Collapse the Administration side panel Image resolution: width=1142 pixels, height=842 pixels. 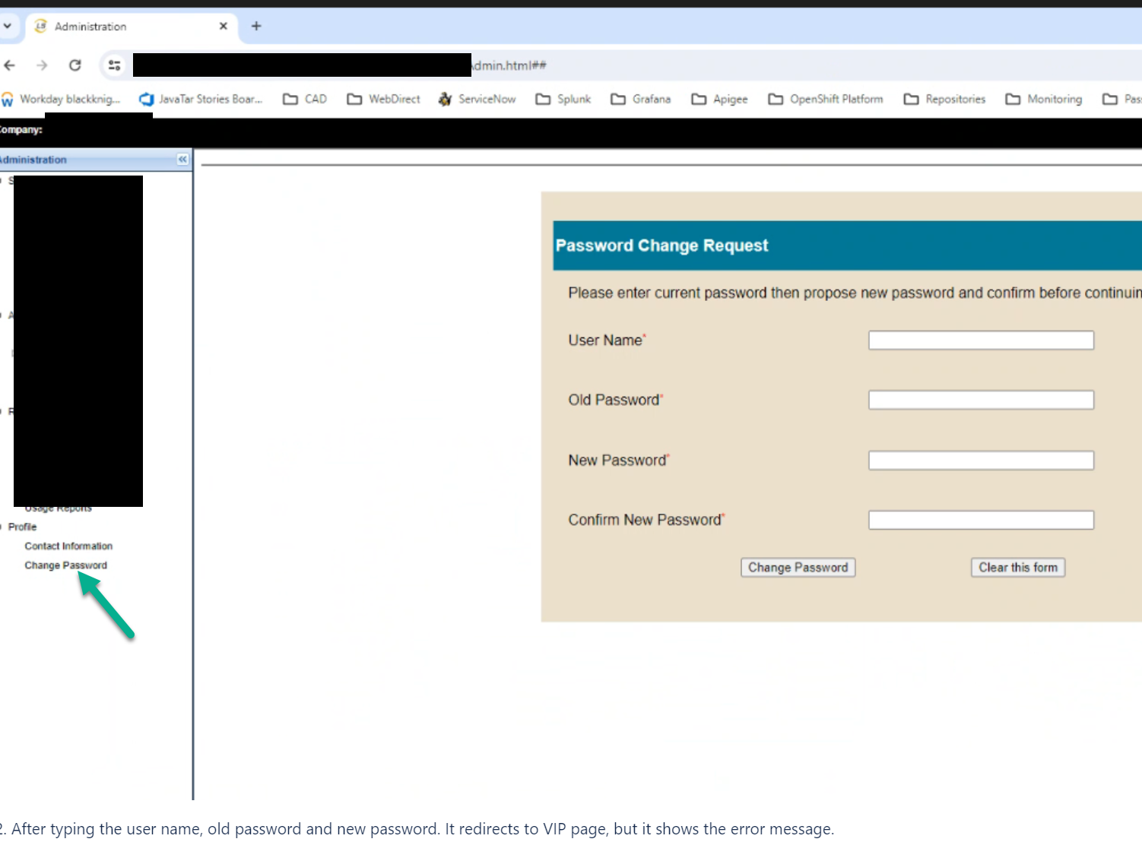pyautogui.click(x=182, y=160)
